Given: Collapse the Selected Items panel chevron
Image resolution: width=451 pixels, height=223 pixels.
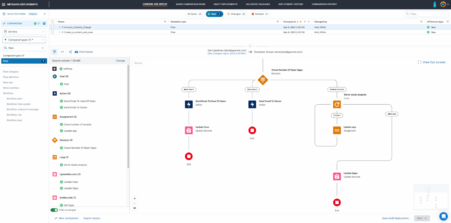Looking at the screenshot, I should [x=45, y=13].
